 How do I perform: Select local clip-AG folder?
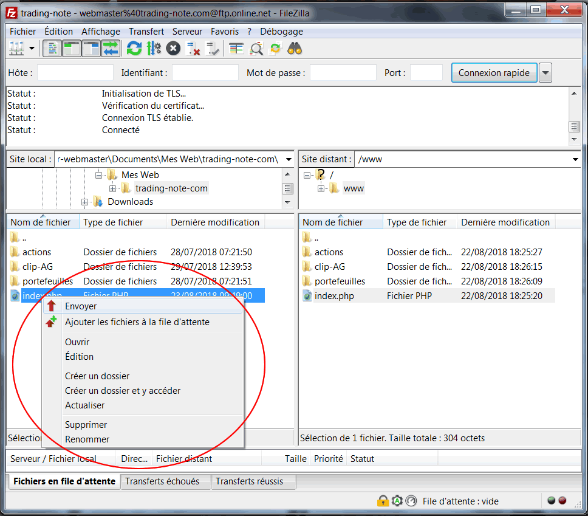tap(38, 267)
